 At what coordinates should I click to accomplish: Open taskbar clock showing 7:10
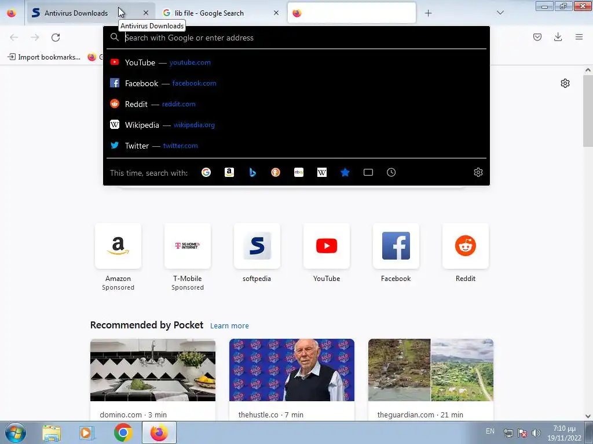coord(564,433)
